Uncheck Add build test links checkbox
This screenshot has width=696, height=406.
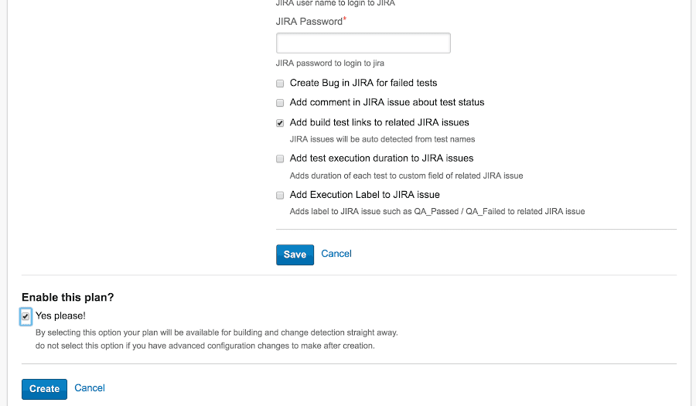click(280, 123)
